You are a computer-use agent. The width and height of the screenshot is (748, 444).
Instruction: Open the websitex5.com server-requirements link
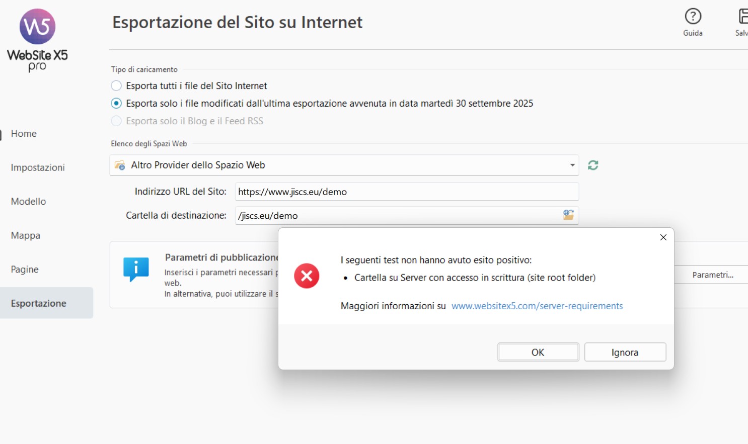click(x=537, y=306)
